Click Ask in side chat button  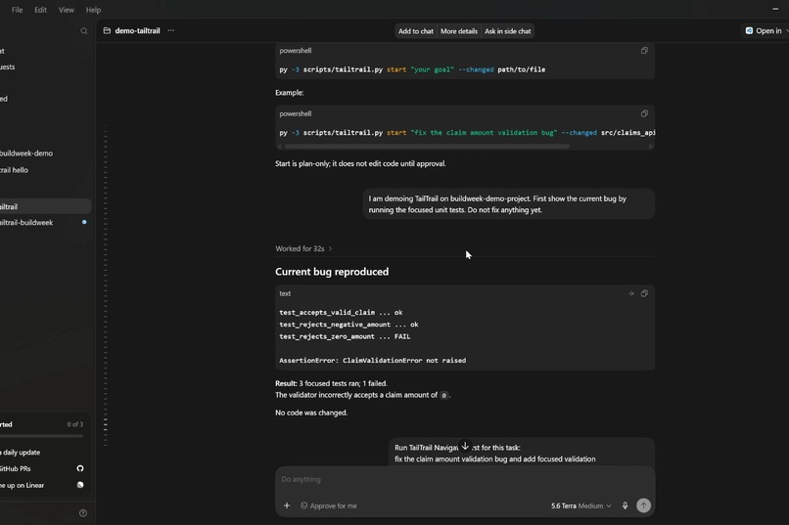pyautogui.click(x=508, y=31)
